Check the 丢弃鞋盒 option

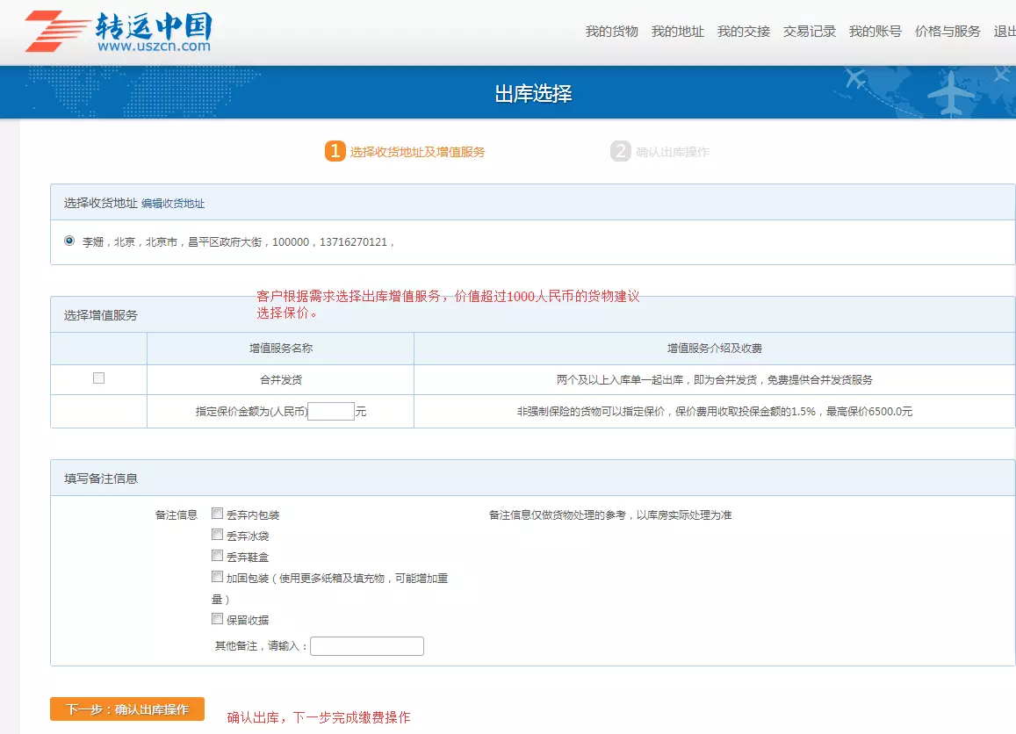pyautogui.click(x=217, y=556)
